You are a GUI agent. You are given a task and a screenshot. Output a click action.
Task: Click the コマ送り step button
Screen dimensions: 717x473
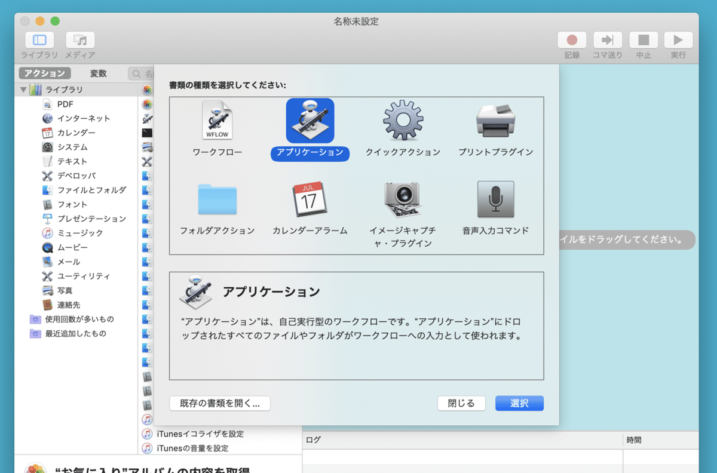(x=608, y=40)
